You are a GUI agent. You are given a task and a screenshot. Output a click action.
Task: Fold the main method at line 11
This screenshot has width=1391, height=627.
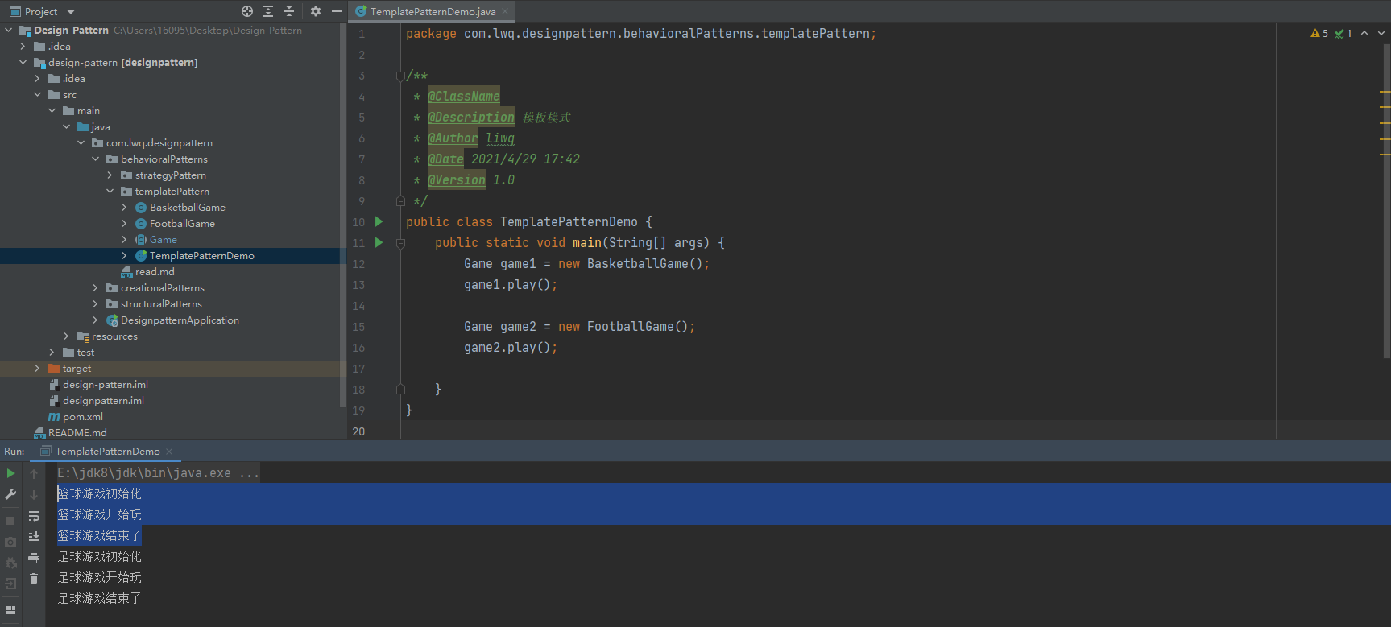400,242
